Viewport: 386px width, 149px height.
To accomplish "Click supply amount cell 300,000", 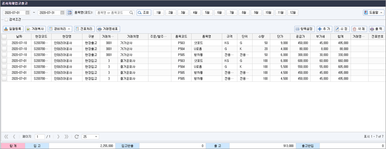I will pos(300,55).
